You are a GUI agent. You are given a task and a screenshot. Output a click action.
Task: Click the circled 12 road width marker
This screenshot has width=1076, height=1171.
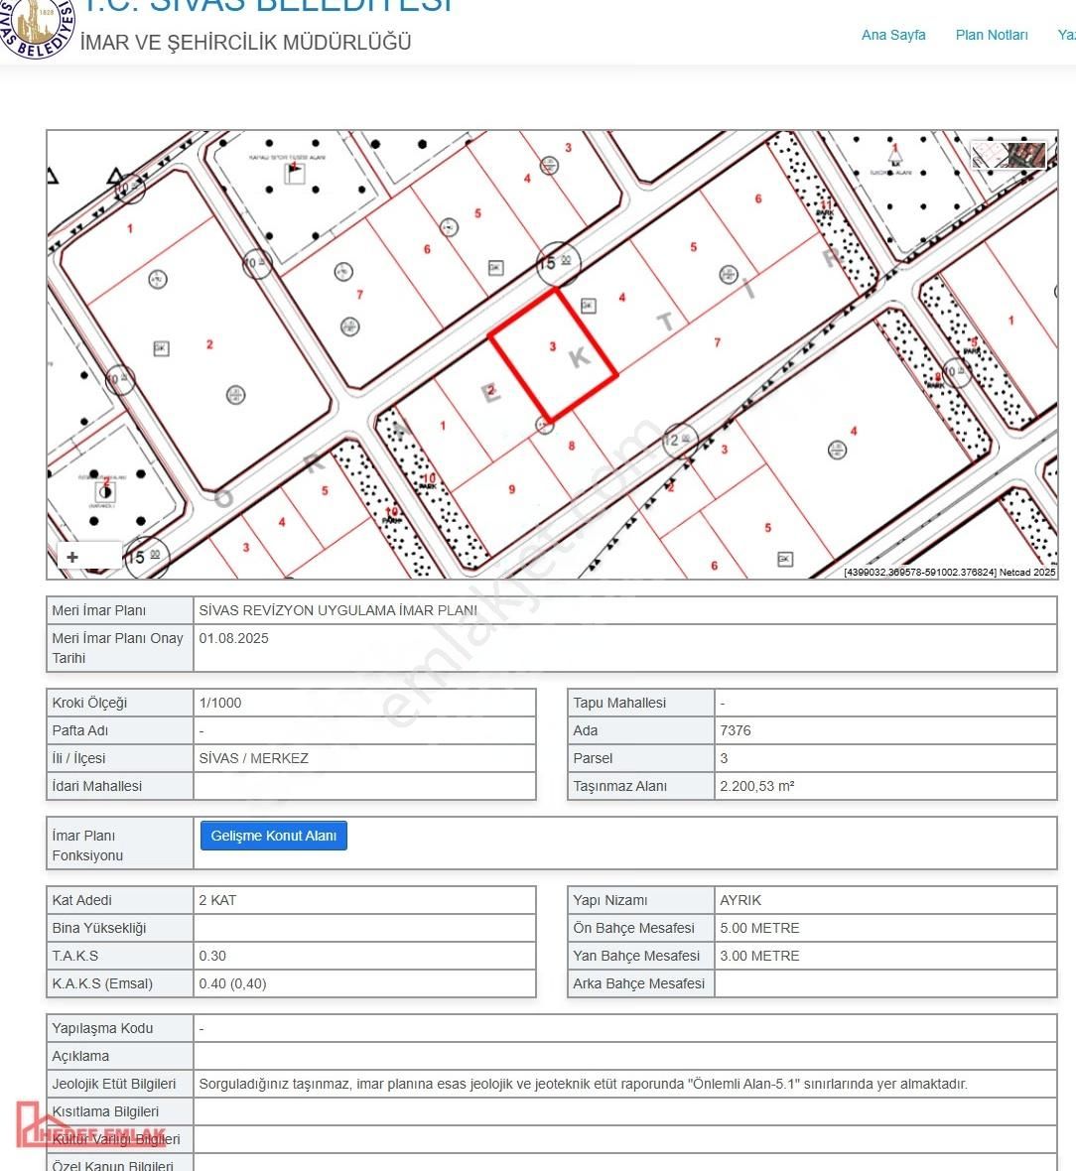click(679, 439)
